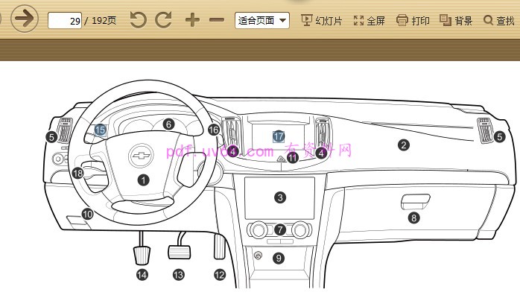Image resolution: width=520 pixels, height=298 pixels.
Task: Click marker 2 on the passenger dashboard
Action: [x=403, y=145]
